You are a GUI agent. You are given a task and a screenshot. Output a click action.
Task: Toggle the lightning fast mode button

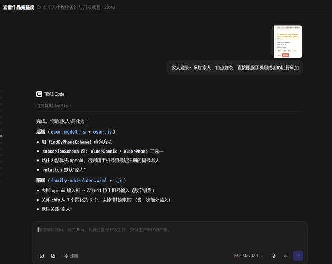coord(71,256)
